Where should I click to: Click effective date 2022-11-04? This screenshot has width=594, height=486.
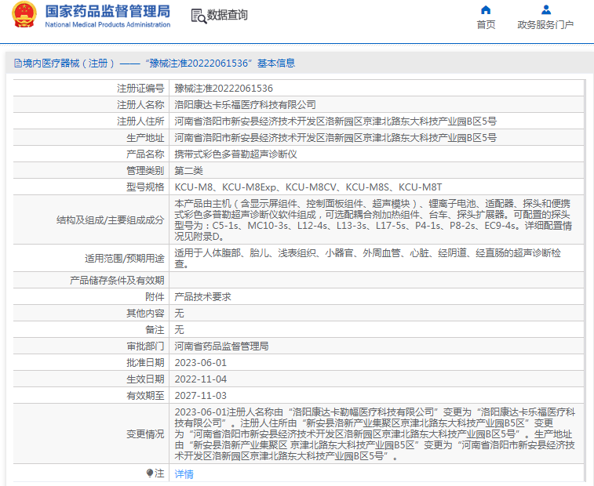click(200, 379)
